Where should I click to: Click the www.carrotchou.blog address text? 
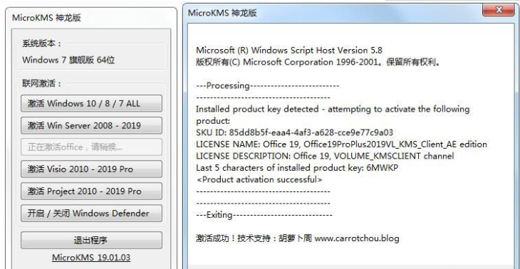pos(357,238)
